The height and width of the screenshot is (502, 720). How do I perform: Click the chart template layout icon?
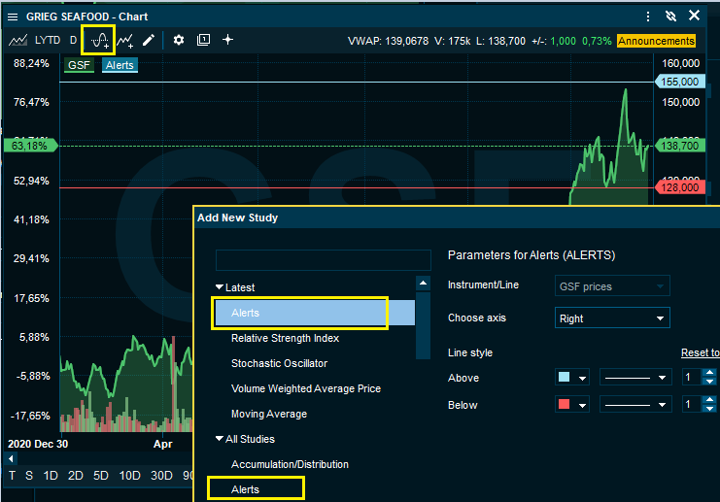pos(203,40)
